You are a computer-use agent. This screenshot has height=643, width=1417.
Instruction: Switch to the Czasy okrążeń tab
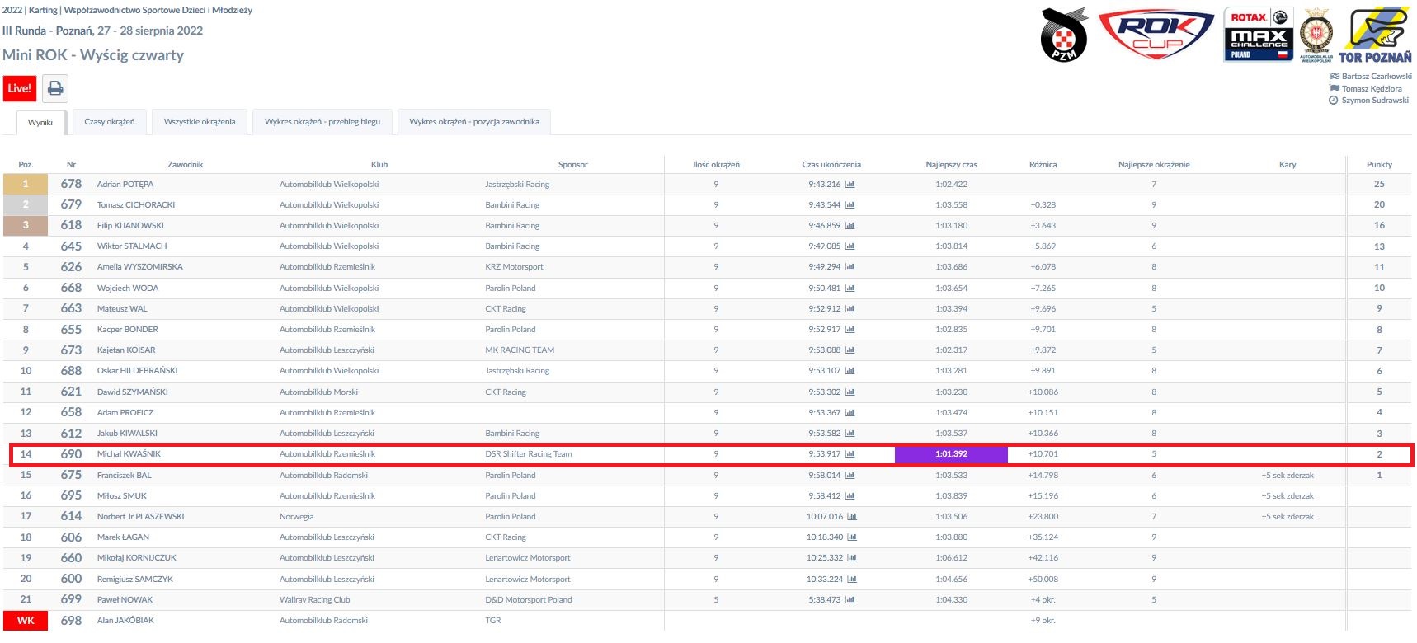tap(110, 122)
